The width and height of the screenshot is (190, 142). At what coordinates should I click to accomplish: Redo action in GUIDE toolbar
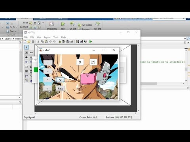pos(54,42)
